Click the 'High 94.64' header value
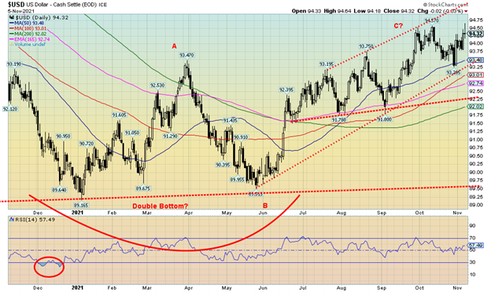491x292 pixels. pyautogui.click(x=338, y=11)
